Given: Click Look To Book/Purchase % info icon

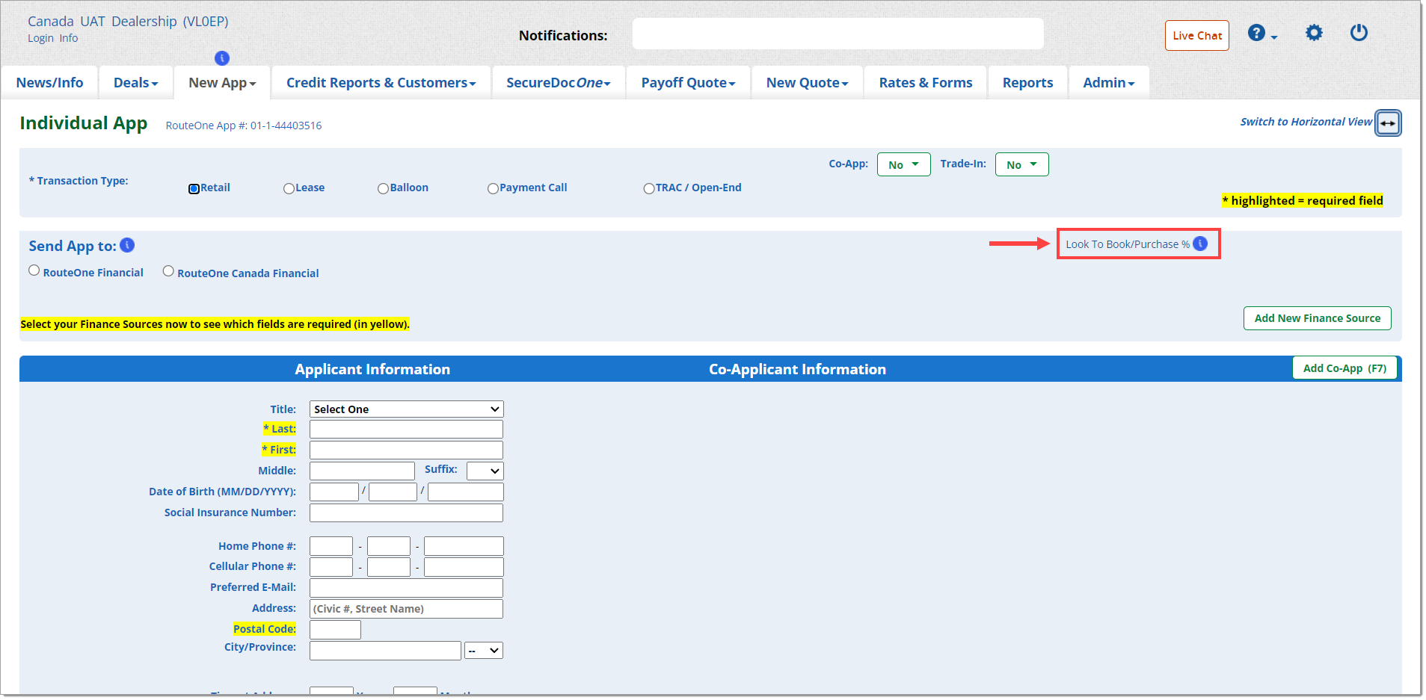Looking at the screenshot, I should tap(1200, 244).
